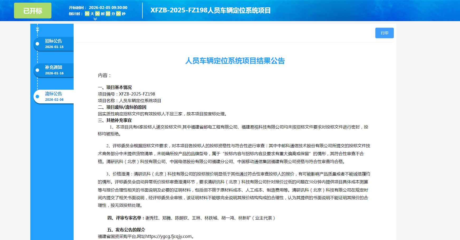460x240 pixels.
Task: Click the white dot beside 招标公告
Action: click(x=37, y=44)
